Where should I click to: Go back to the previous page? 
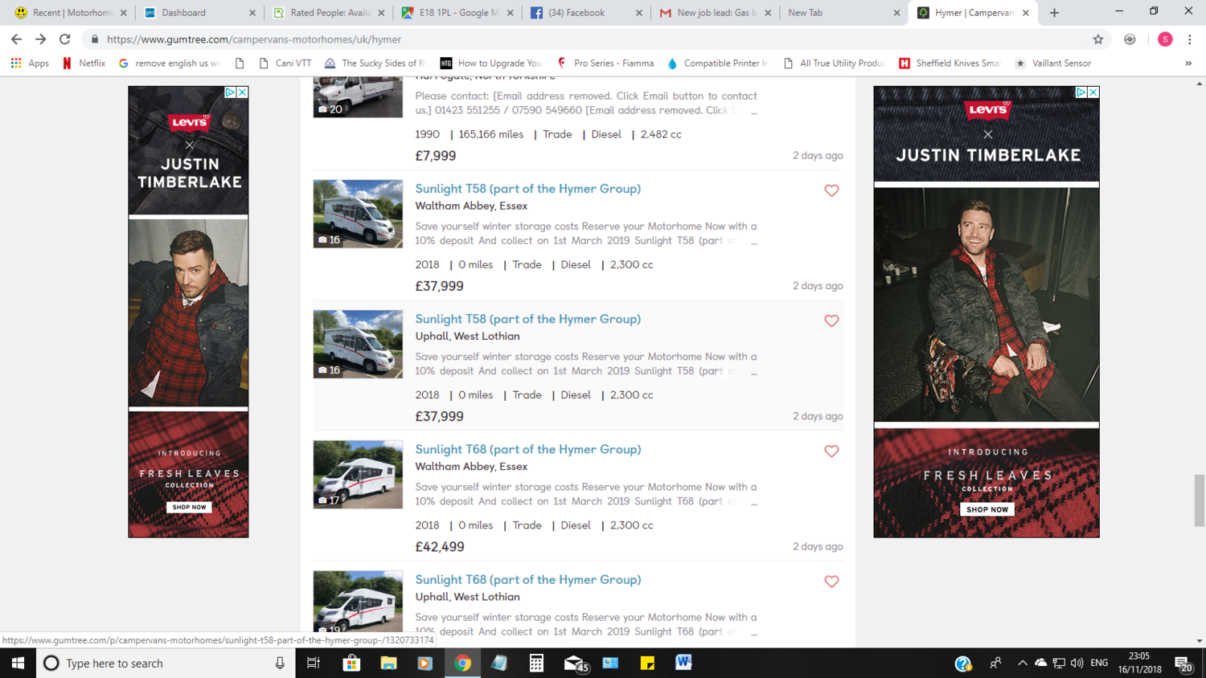16,39
